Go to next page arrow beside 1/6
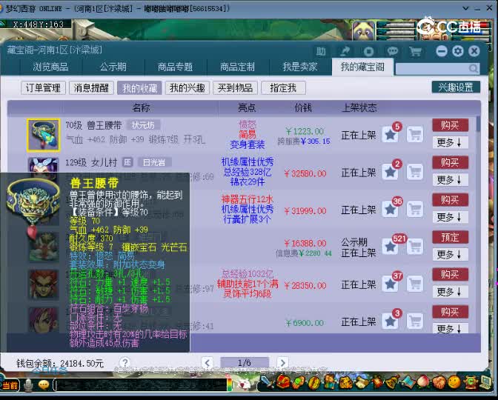498x400 pixels. pyautogui.click(x=282, y=362)
